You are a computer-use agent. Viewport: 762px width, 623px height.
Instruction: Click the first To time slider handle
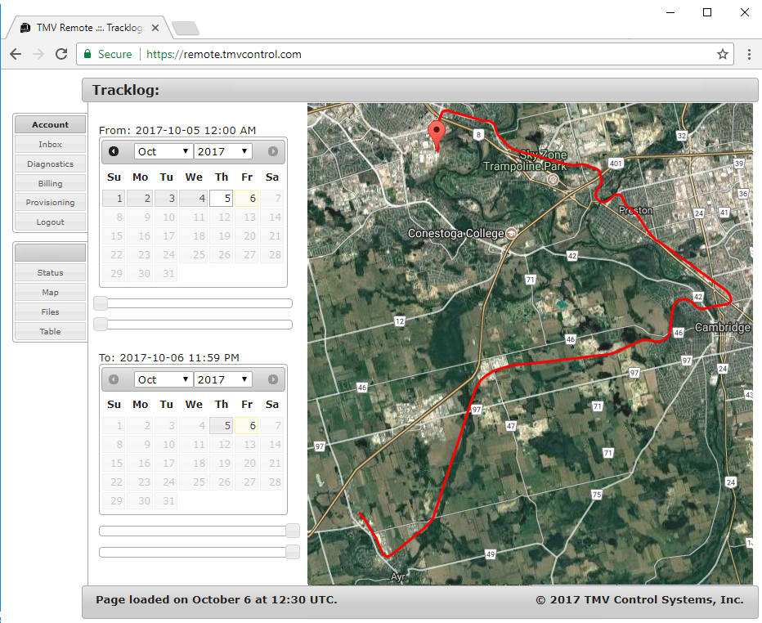click(293, 531)
